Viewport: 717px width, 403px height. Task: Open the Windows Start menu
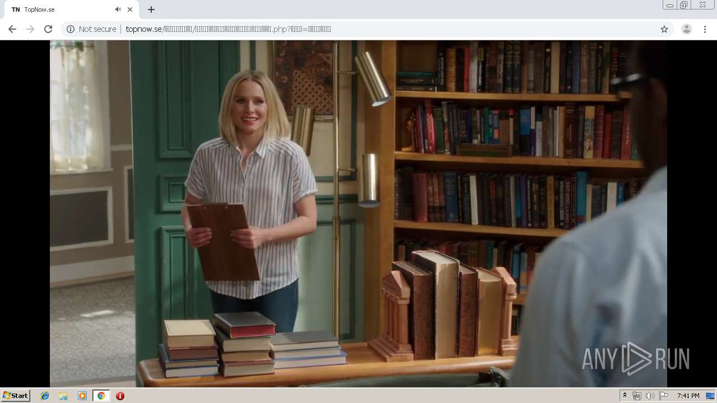[x=16, y=396]
